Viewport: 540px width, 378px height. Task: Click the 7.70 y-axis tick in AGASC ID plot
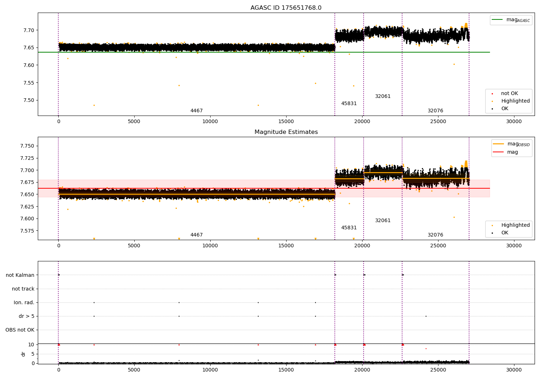coord(29,30)
